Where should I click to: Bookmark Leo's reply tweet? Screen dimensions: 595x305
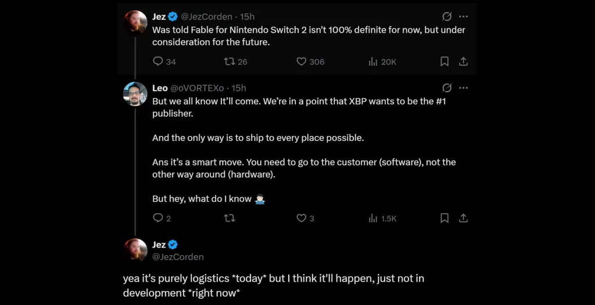click(x=445, y=218)
